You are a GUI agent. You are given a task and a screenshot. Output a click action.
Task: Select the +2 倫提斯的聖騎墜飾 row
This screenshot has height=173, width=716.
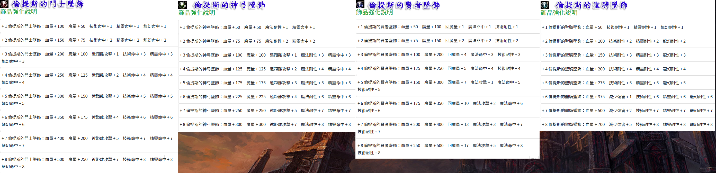[627, 41]
